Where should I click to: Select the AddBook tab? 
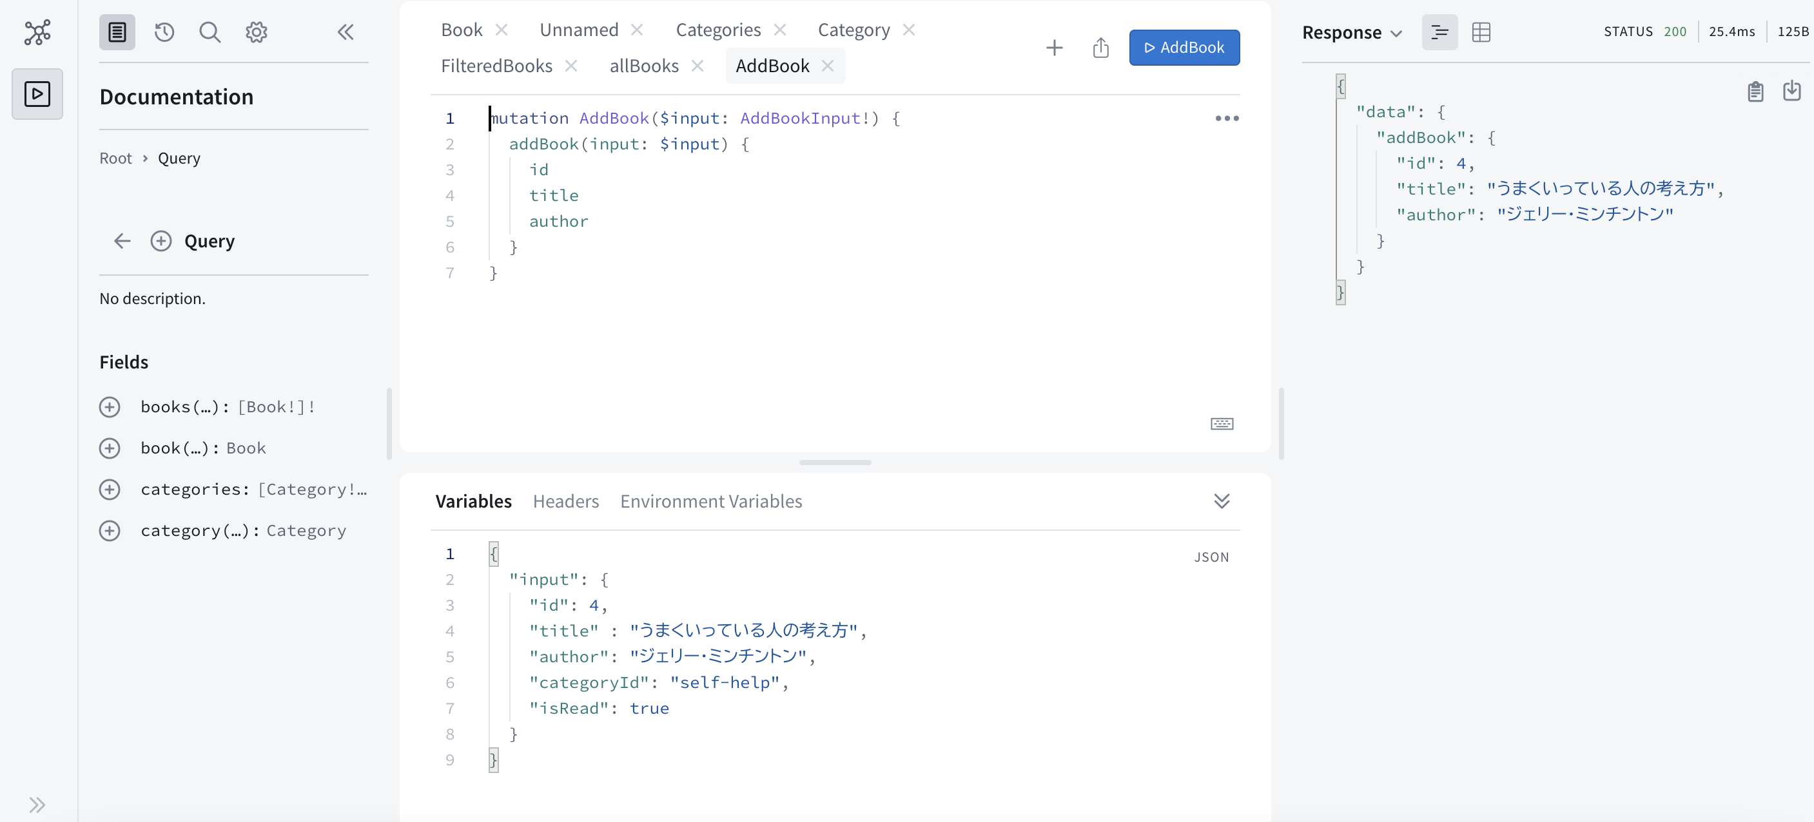coord(772,66)
